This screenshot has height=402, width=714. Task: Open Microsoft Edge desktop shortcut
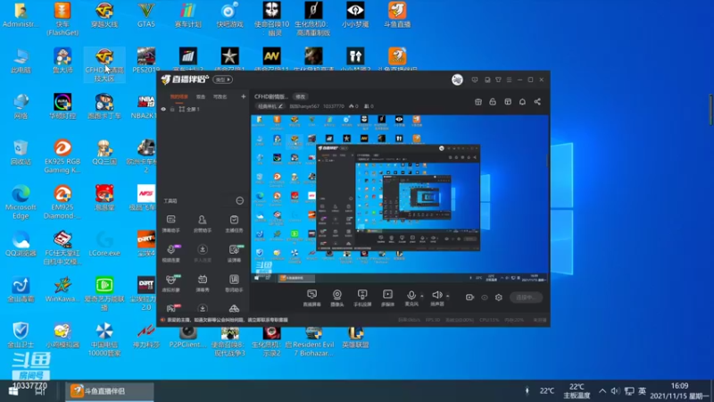click(x=21, y=203)
